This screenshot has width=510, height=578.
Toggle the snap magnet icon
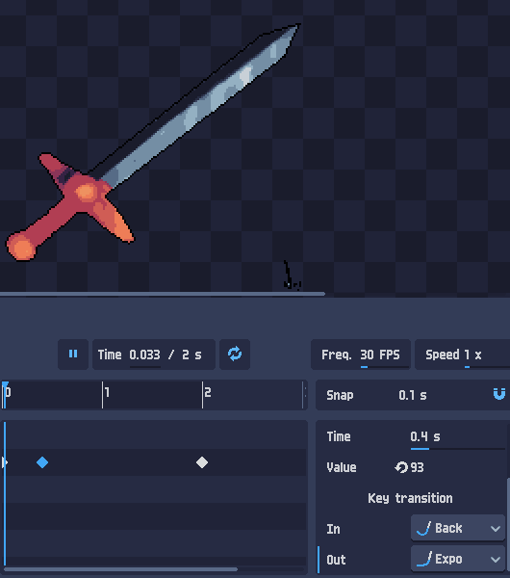click(x=499, y=394)
